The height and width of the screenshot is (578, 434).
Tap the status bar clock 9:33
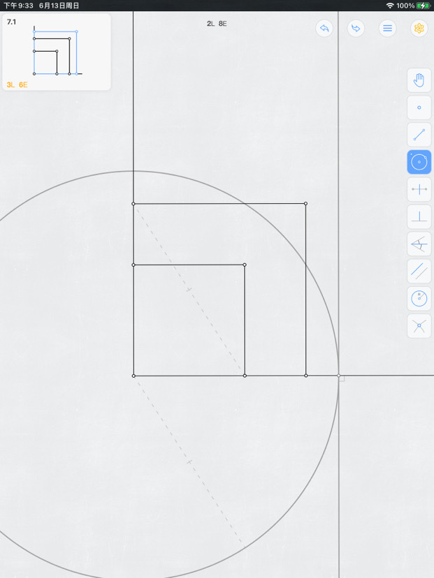(x=18, y=6)
